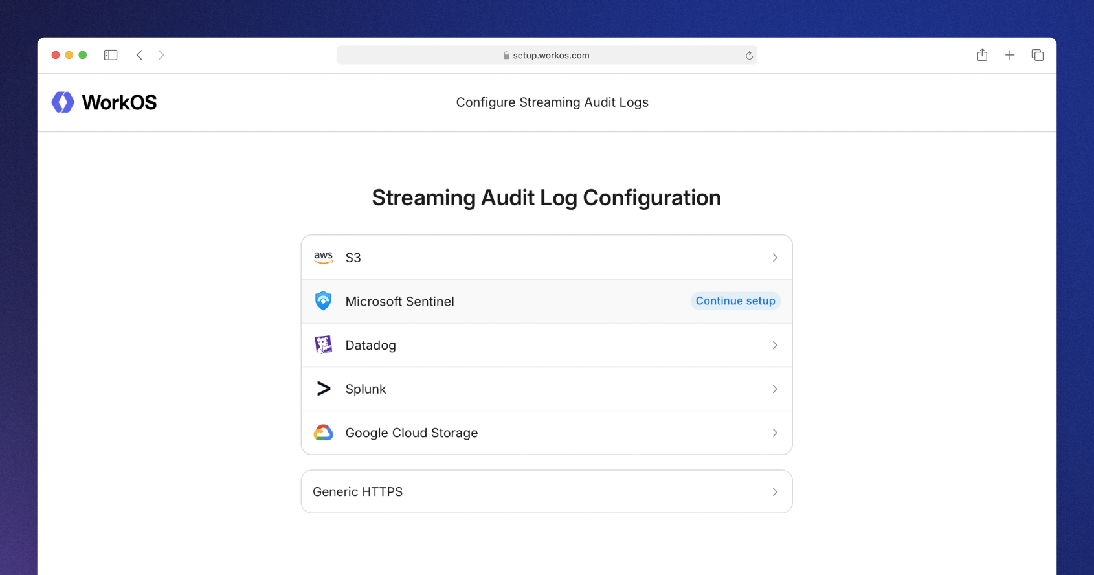Click the Splunk arrow logo icon
Screen dimensions: 1094x575
tap(324, 389)
